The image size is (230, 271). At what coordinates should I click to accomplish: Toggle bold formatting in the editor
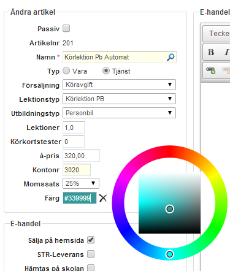211,52
